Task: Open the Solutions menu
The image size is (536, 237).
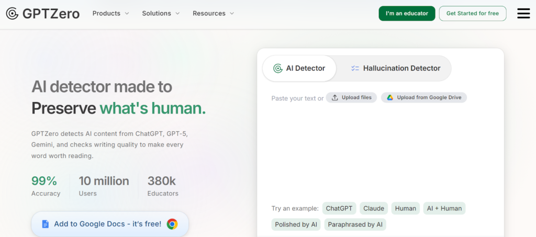Action: click(161, 14)
